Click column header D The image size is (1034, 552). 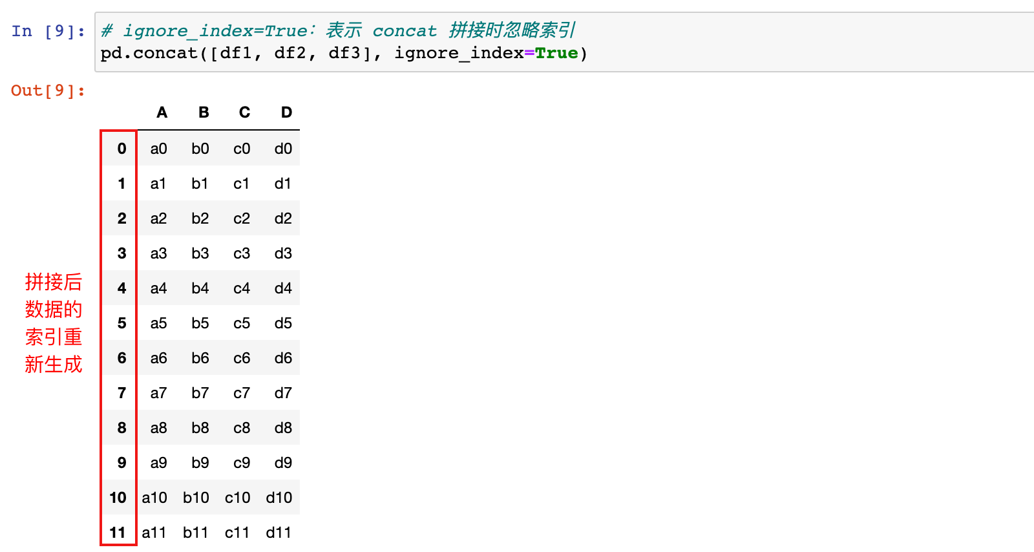(x=286, y=112)
